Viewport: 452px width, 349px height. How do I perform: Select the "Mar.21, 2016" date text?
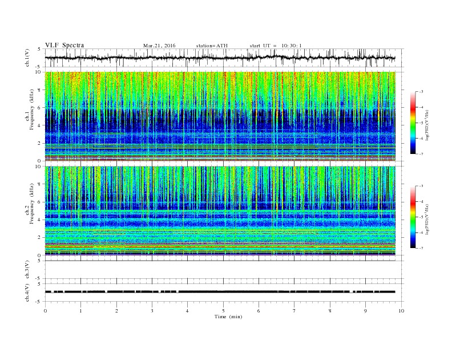click(159, 46)
